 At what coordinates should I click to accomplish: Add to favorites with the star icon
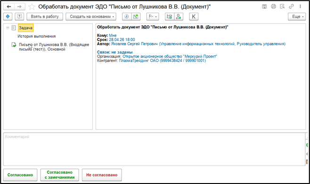(32, 7)
